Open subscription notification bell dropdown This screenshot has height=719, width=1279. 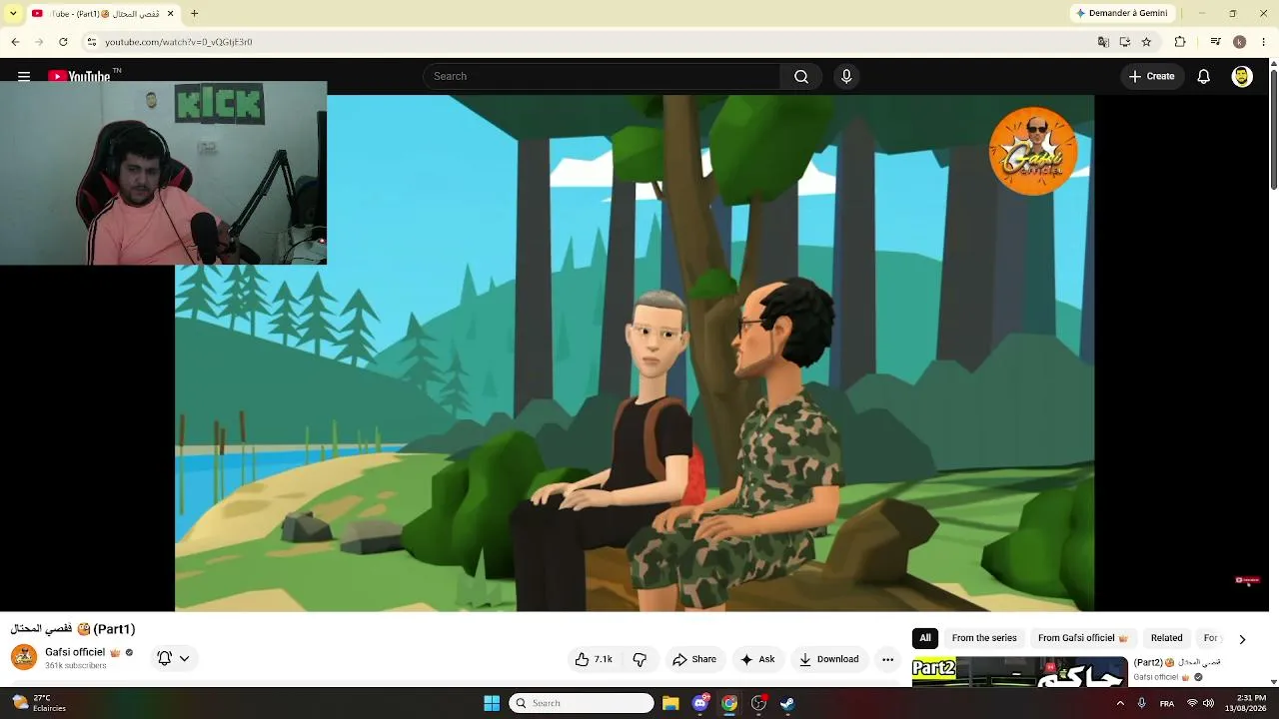click(x=173, y=658)
